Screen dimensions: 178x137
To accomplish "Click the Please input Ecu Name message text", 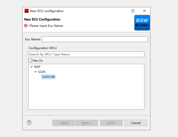I will [46, 26].
